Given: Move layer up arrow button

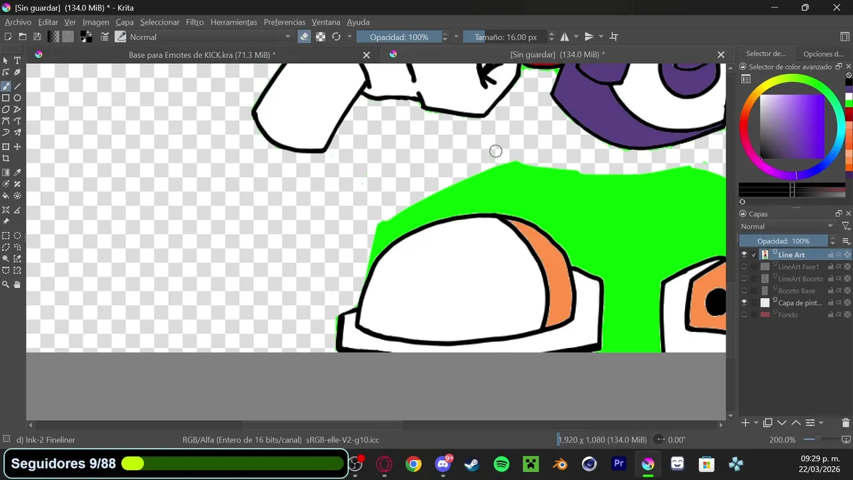Looking at the screenshot, I should click(796, 423).
